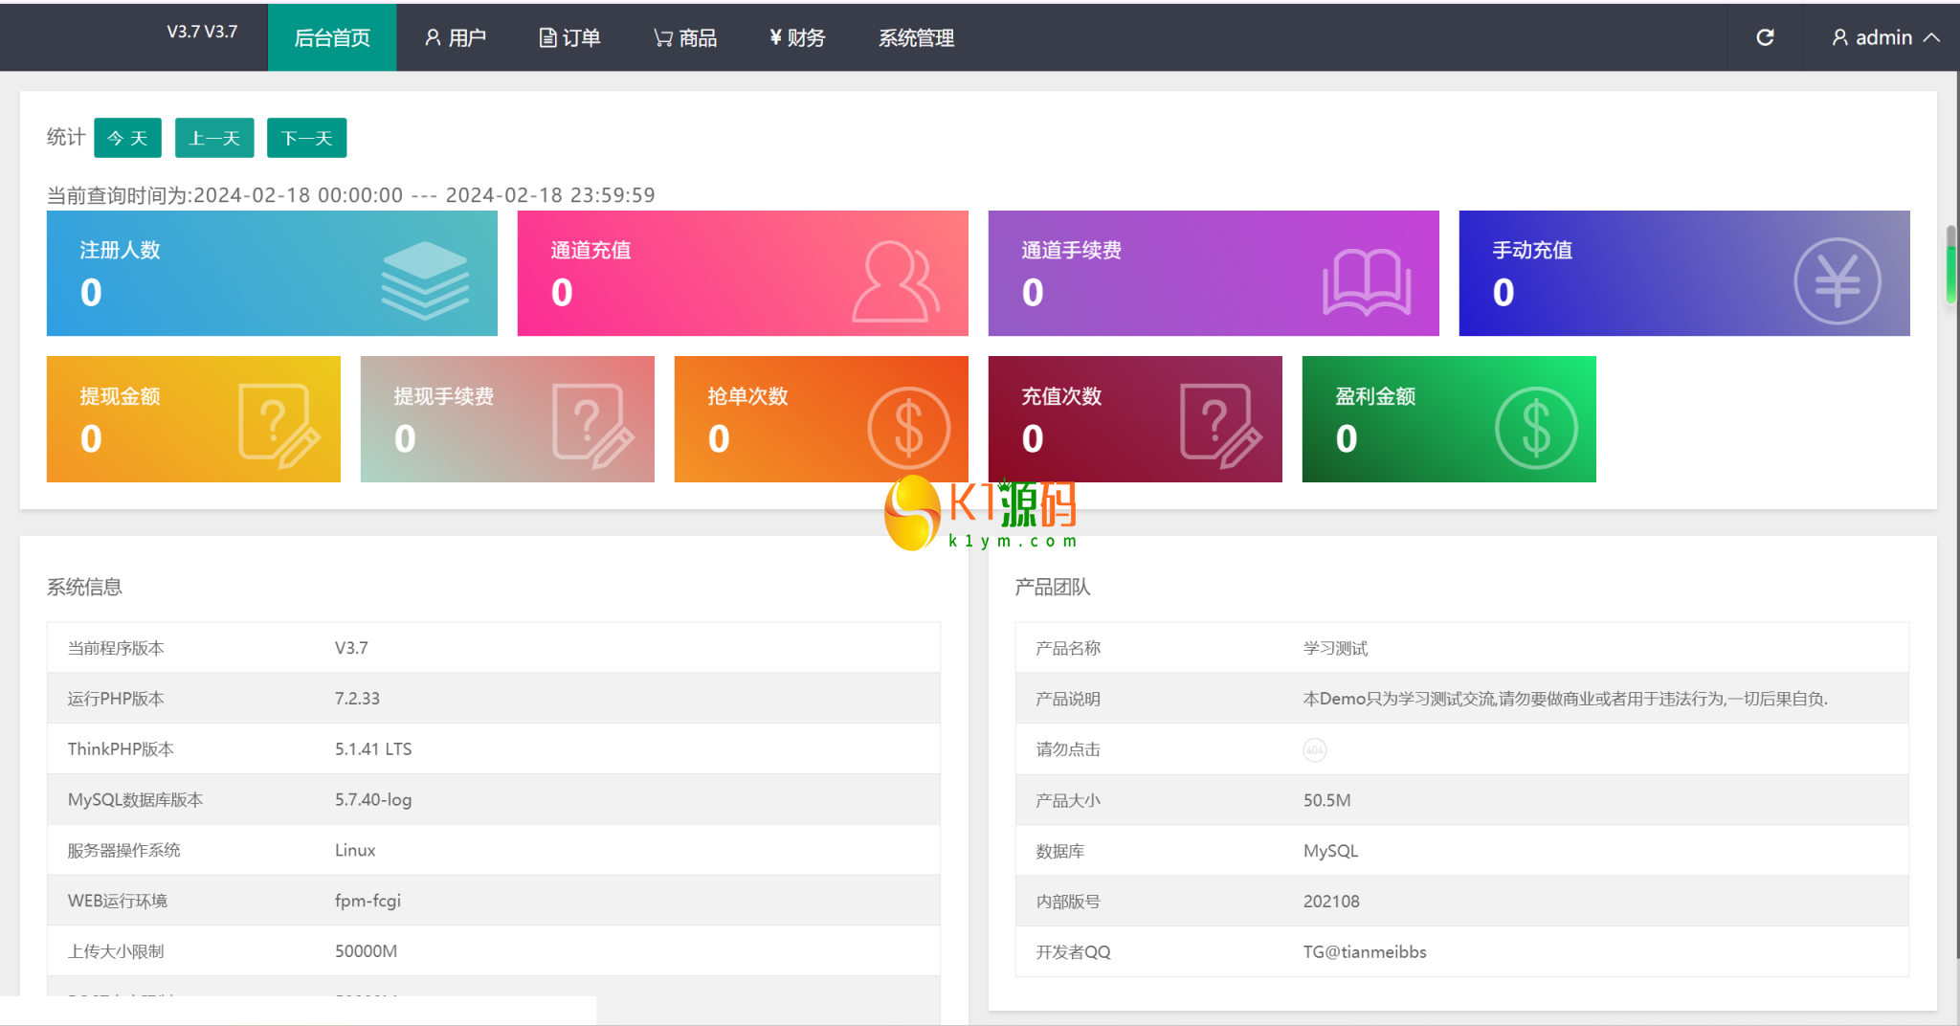Switch to the 后台首页 tab
The image size is (1960, 1026).
point(331,37)
